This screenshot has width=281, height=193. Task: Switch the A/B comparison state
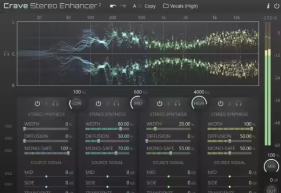(x=136, y=6)
